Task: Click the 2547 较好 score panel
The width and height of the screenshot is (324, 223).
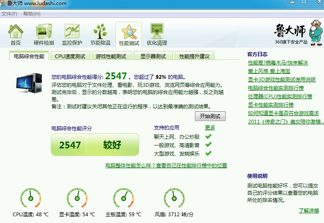Action: click(95, 145)
